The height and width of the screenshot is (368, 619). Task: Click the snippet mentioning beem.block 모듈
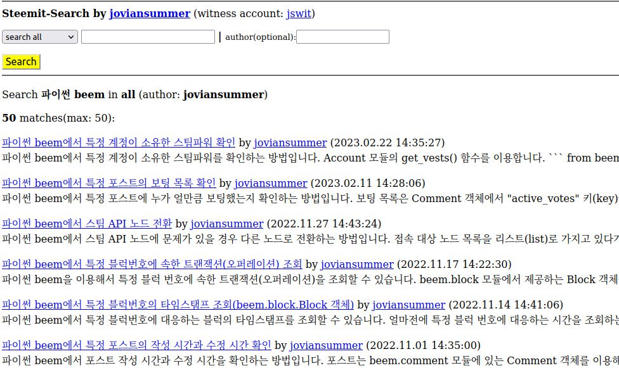[x=310, y=280]
